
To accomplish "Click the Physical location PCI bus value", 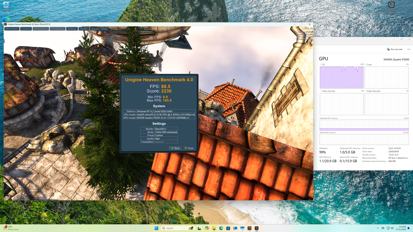I will 399,158.
